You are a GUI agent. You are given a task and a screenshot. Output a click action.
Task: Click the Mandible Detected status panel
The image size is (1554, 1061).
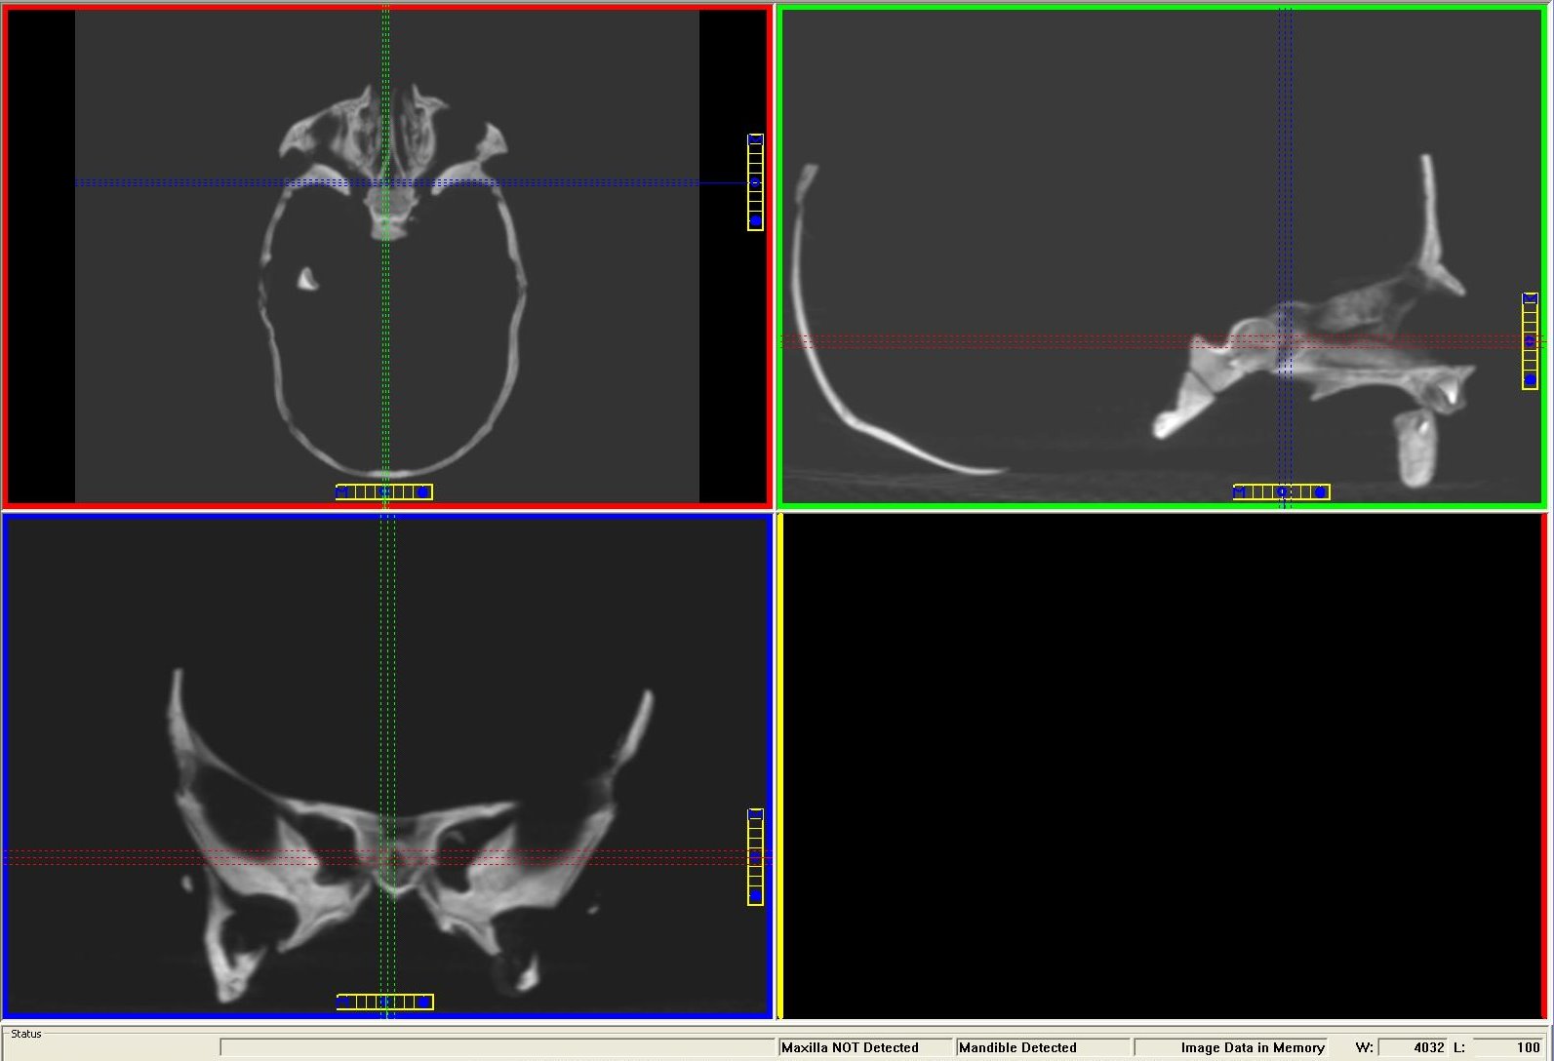click(1042, 1047)
